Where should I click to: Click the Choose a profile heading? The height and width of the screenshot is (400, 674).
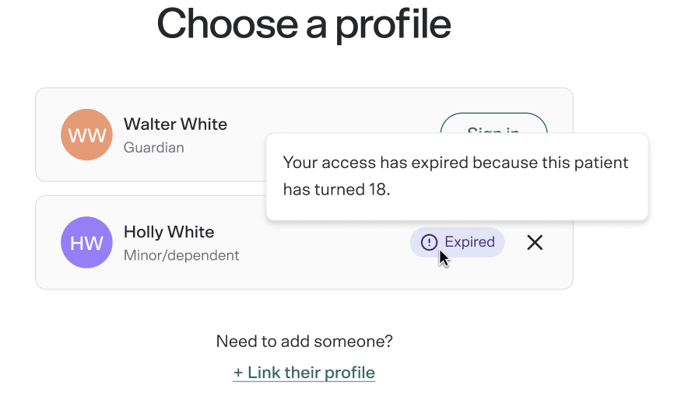(x=304, y=25)
